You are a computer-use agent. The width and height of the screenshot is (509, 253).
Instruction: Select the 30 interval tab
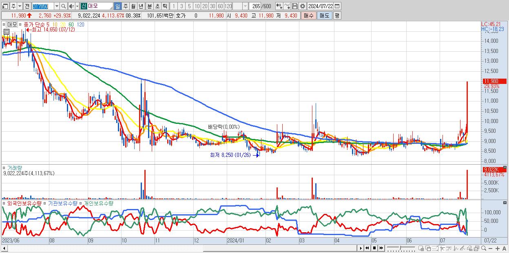212,6
